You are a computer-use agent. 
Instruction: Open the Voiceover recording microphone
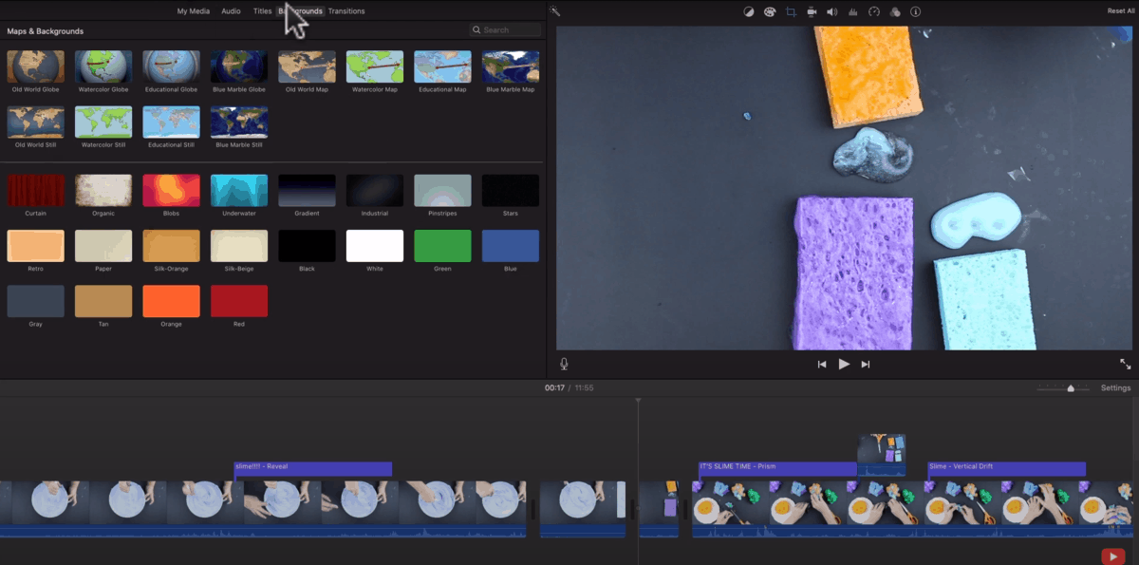pos(564,363)
